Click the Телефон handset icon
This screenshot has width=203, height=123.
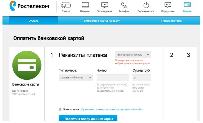tap(124, 5)
